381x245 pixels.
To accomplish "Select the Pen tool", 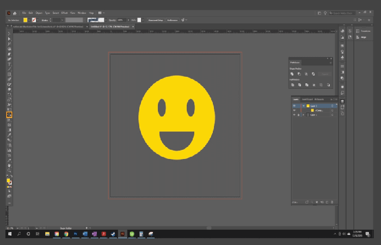I will point(9,54).
